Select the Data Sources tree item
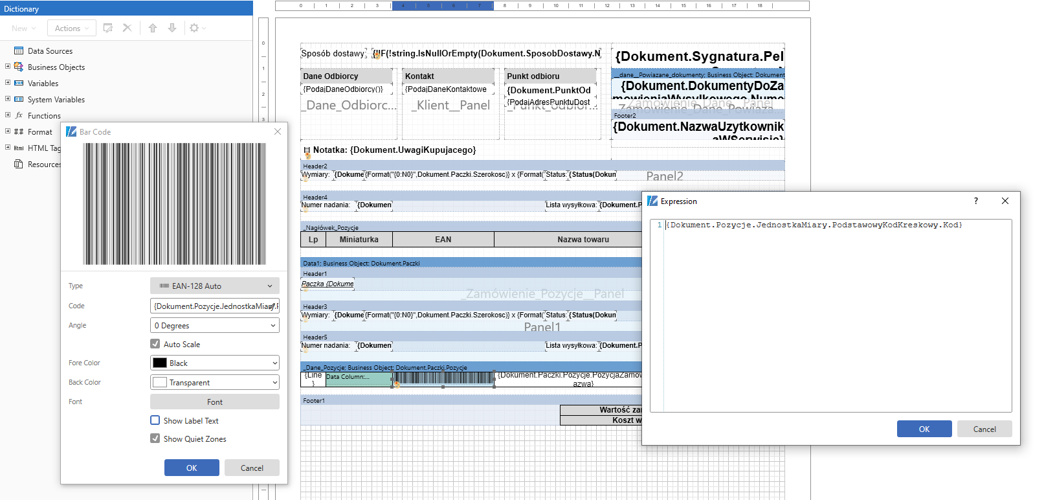Image resolution: width=1044 pixels, height=500 pixels. (x=50, y=51)
